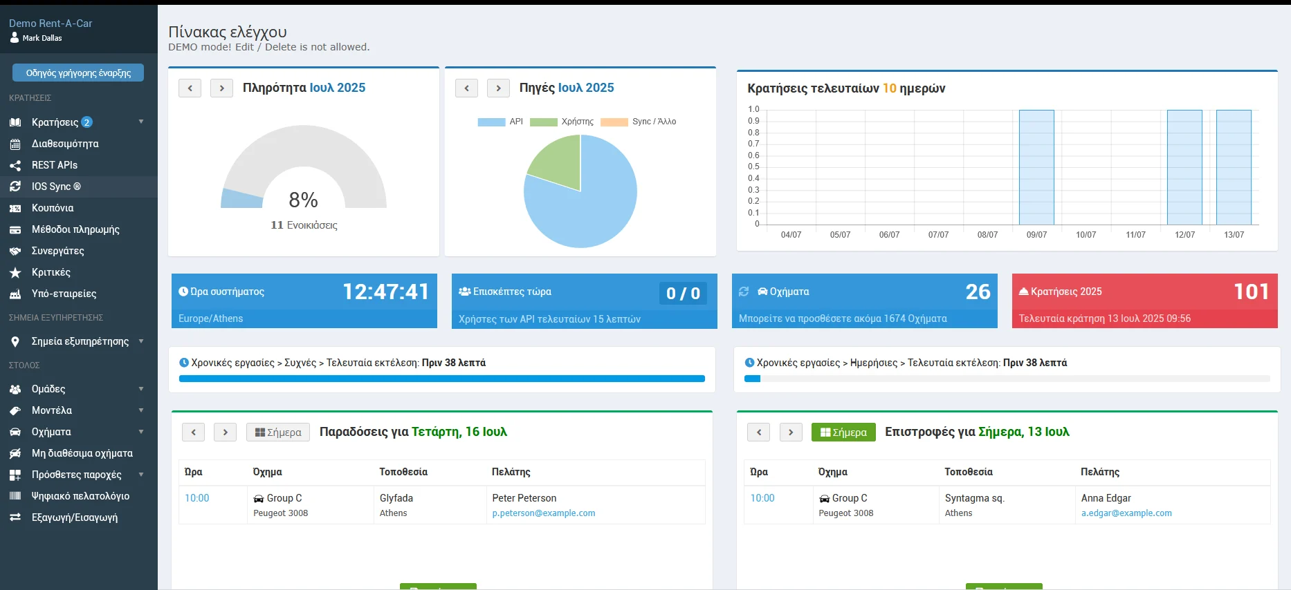Click the Συχνές scheduled tasks progress bar

pos(441,379)
